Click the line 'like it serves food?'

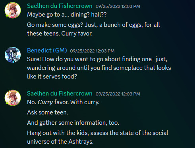tap(52, 77)
